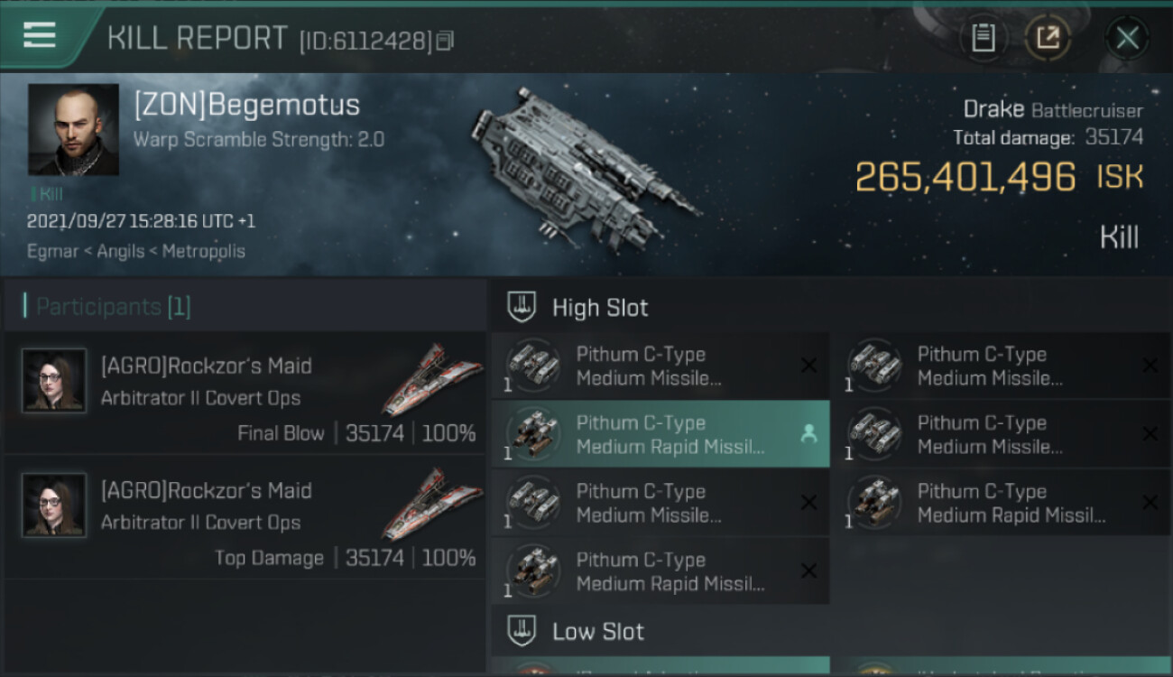1173x677 pixels.
Task: Open the hamburger main menu
Action: [40, 35]
